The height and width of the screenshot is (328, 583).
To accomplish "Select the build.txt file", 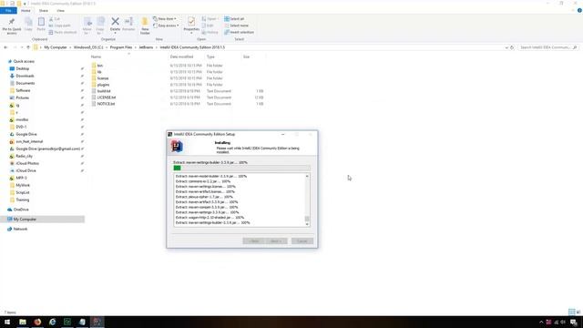I will coord(104,91).
